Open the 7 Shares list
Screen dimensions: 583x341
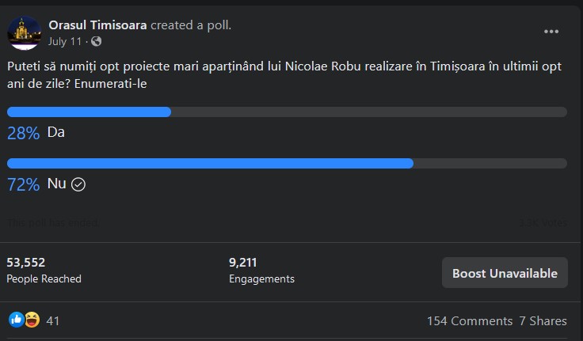543,320
